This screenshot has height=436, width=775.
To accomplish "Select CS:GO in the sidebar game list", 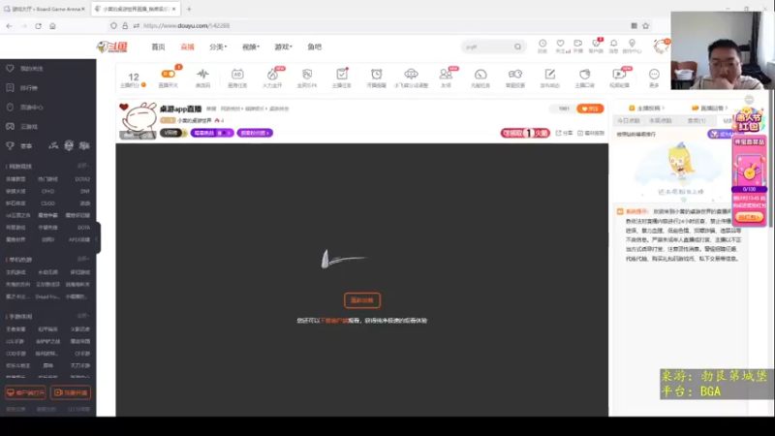I will tap(47, 203).
